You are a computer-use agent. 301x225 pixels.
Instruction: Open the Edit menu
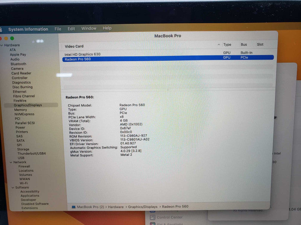point(71,29)
